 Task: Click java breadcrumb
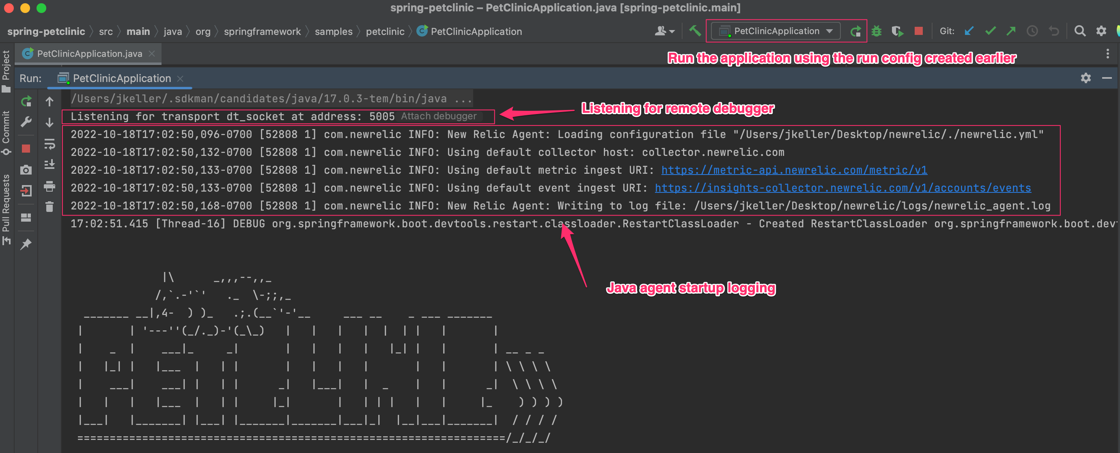[x=172, y=31]
